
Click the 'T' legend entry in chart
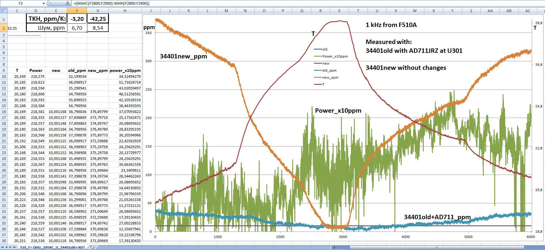pyautogui.click(x=319, y=85)
